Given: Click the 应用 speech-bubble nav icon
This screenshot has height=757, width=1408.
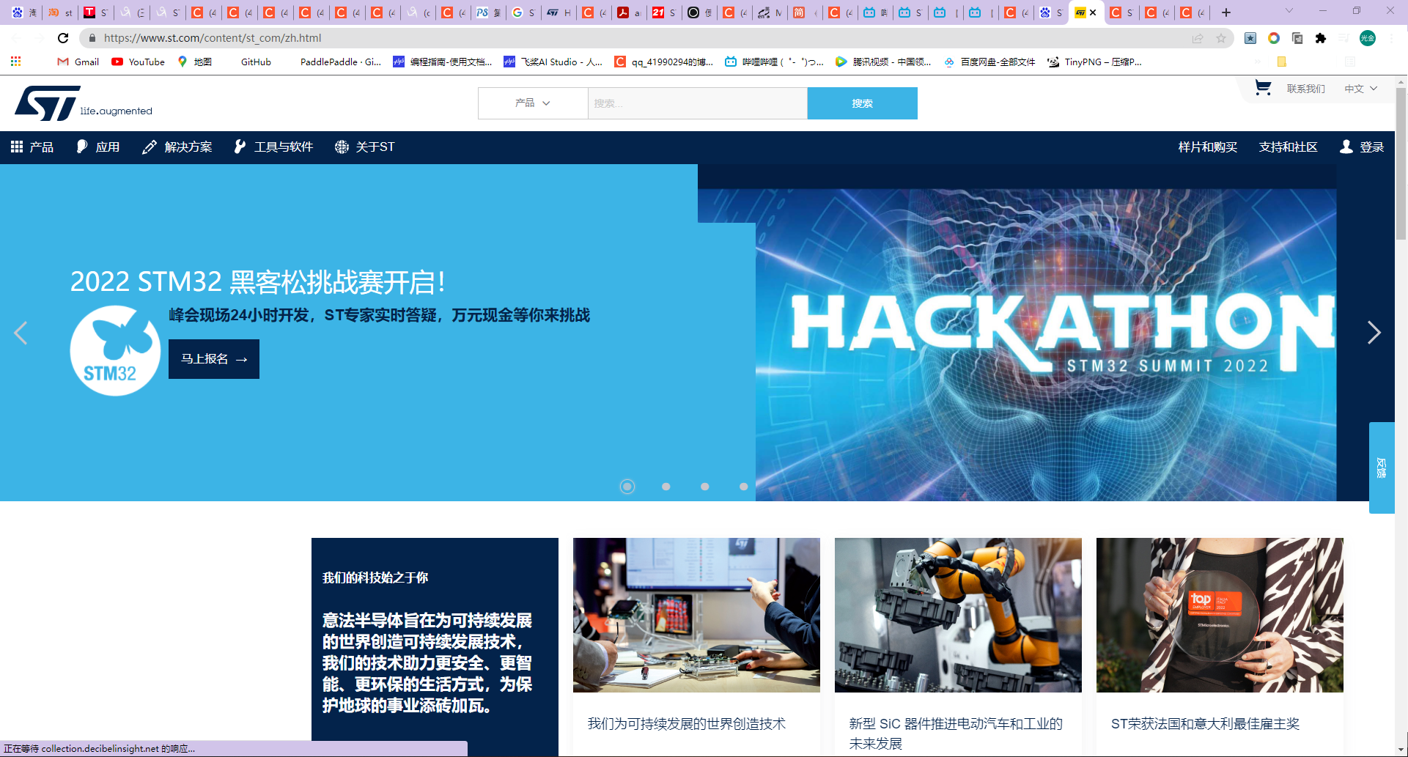Looking at the screenshot, I should coord(81,147).
